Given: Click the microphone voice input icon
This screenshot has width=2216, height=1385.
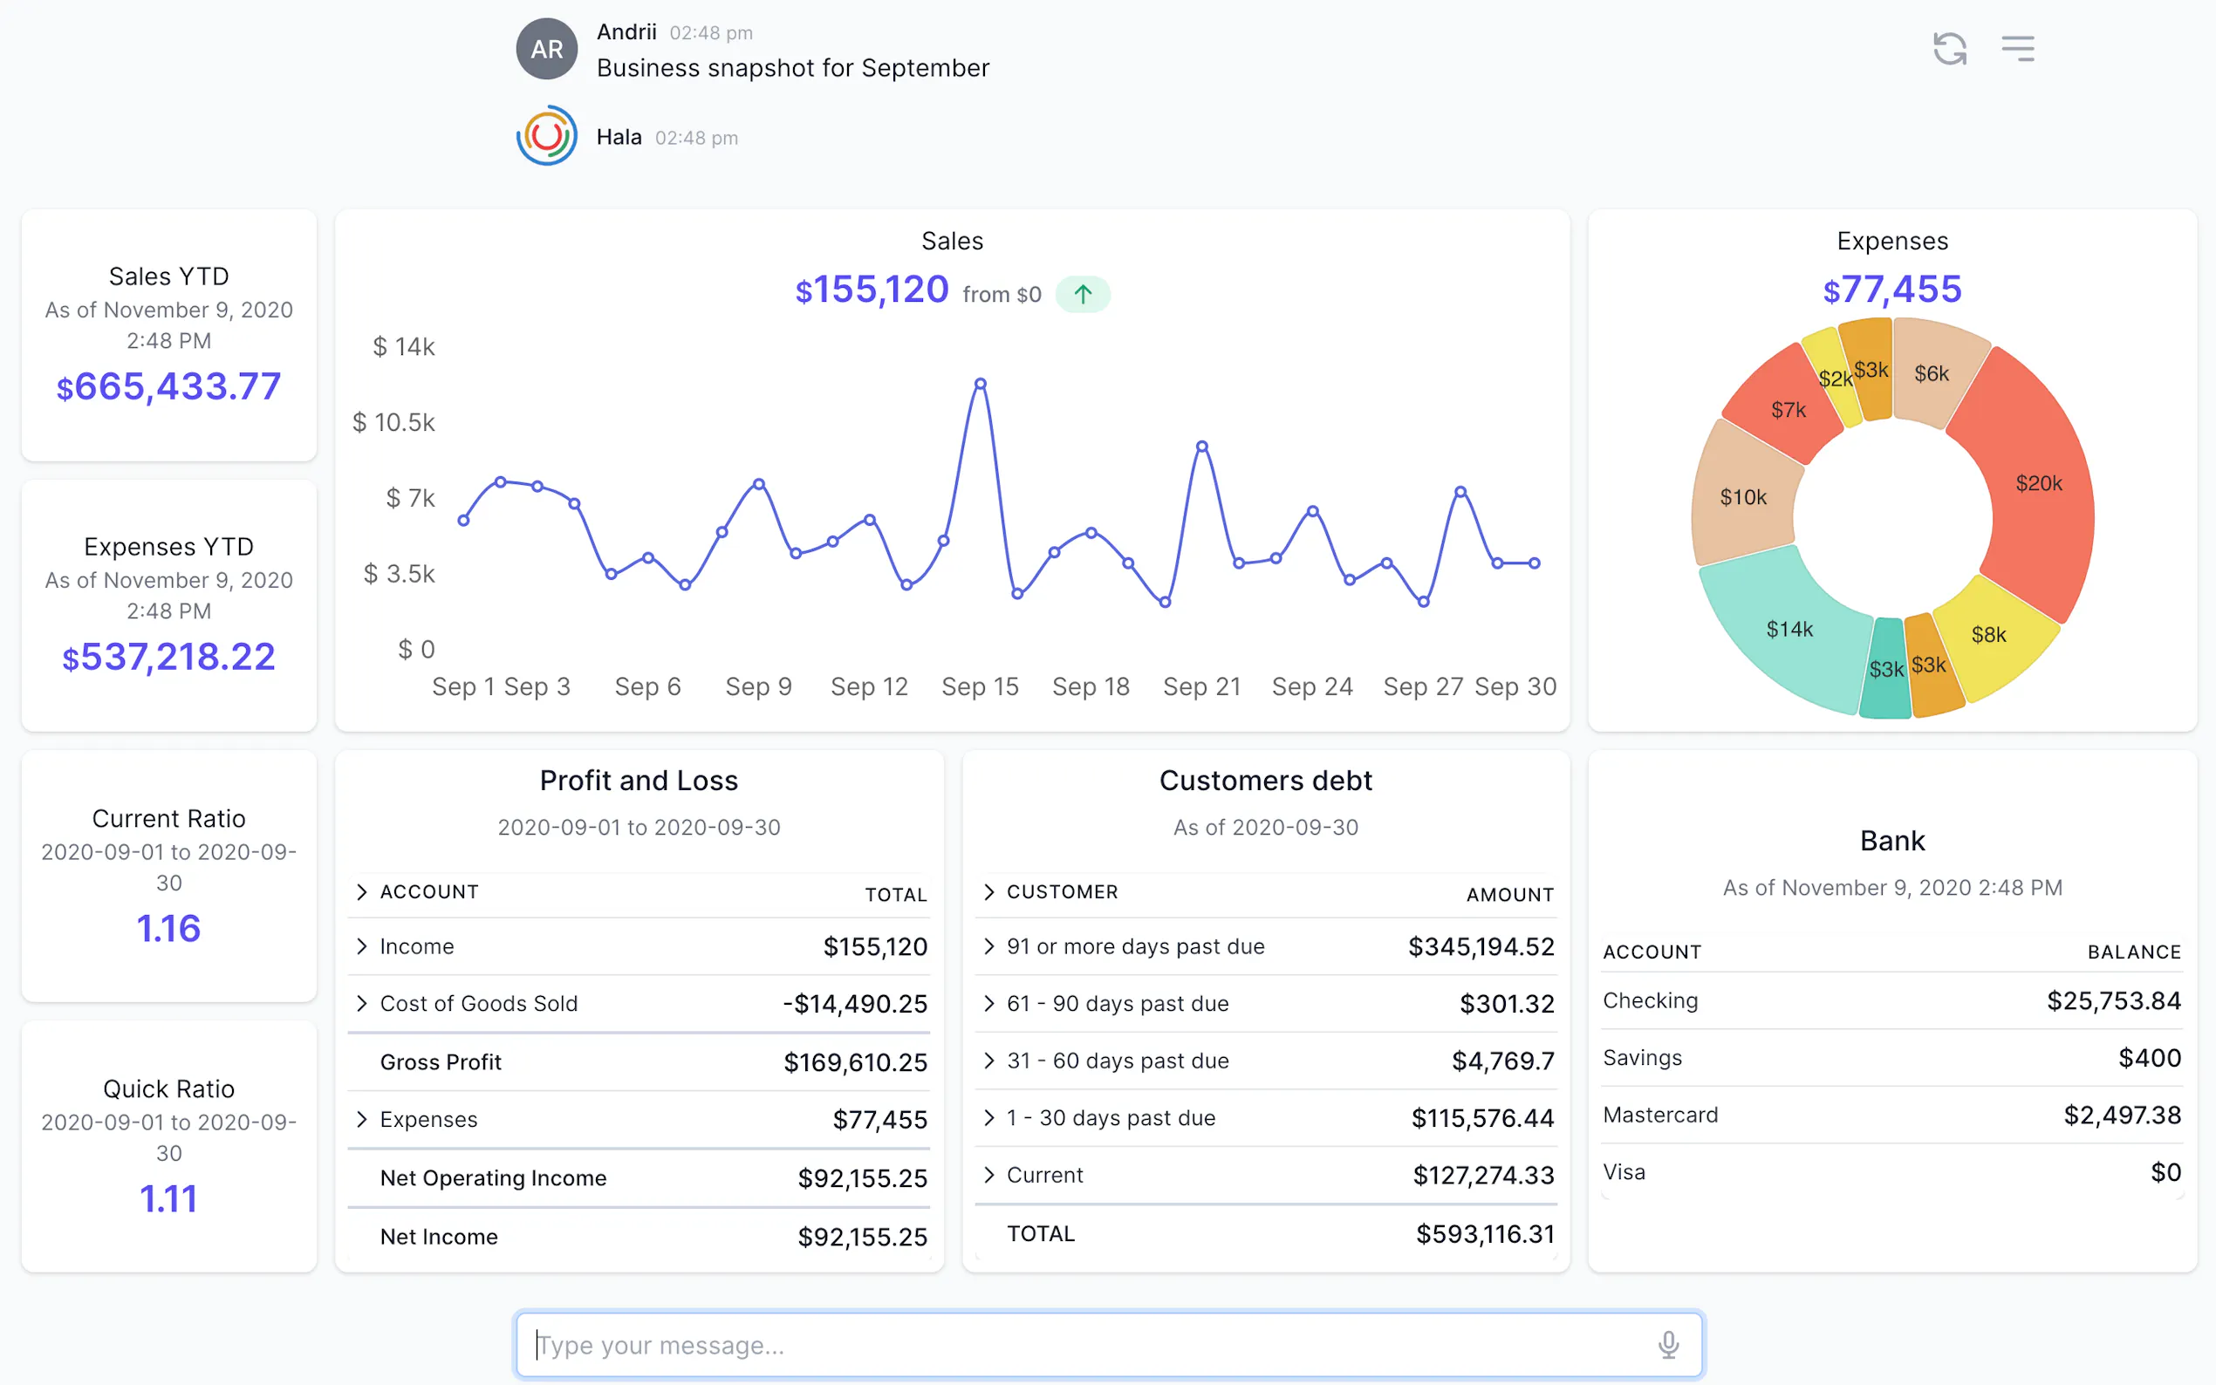Looking at the screenshot, I should point(1667,1344).
